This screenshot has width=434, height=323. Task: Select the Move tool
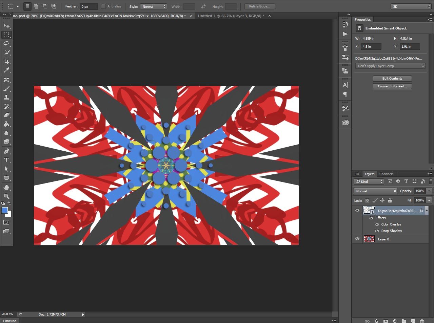point(6,26)
